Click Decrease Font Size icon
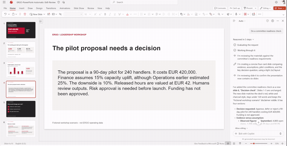The width and height of the screenshot is (287, 146). click(100, 14)
